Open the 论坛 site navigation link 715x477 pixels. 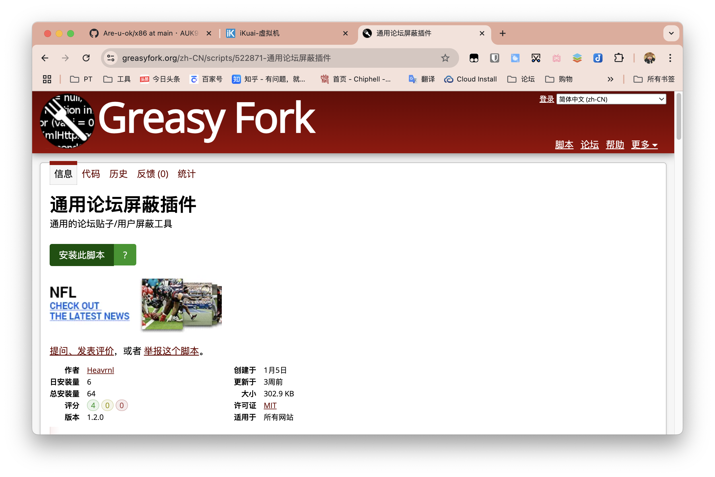coord(589,144)
